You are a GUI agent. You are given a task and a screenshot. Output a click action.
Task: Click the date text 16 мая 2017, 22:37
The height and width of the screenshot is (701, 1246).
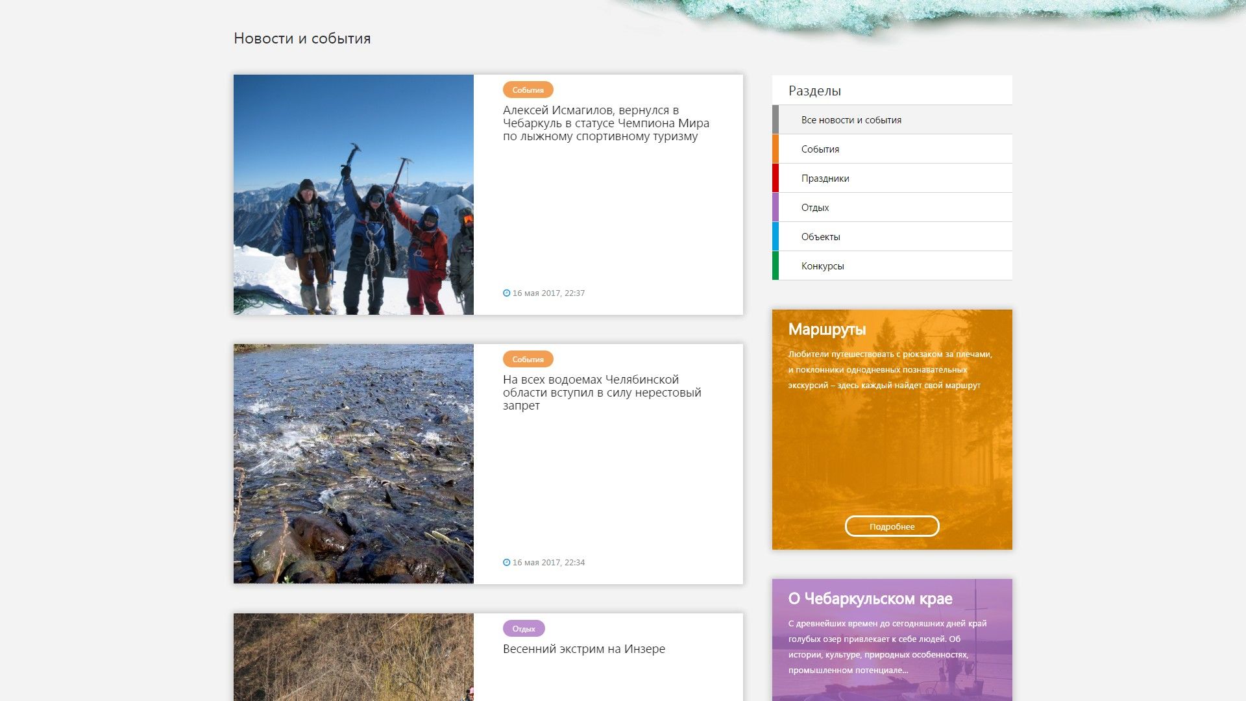(x=548, y=293)
